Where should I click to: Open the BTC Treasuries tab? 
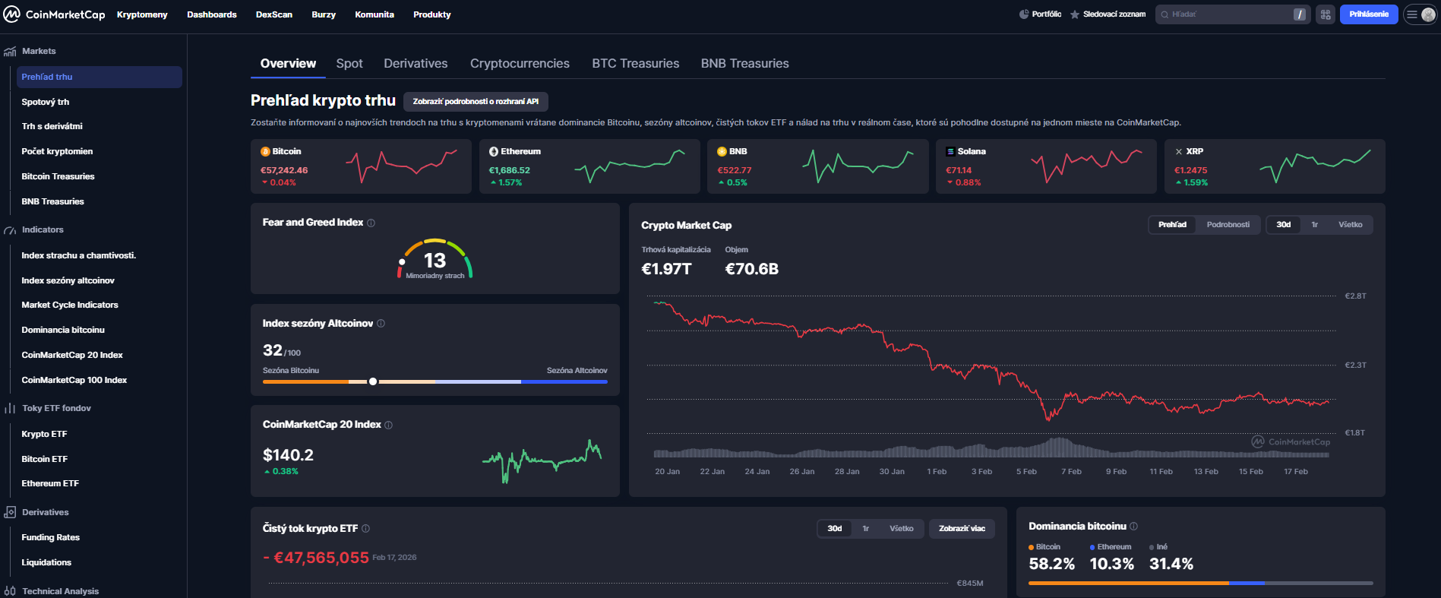coord(635,64)
